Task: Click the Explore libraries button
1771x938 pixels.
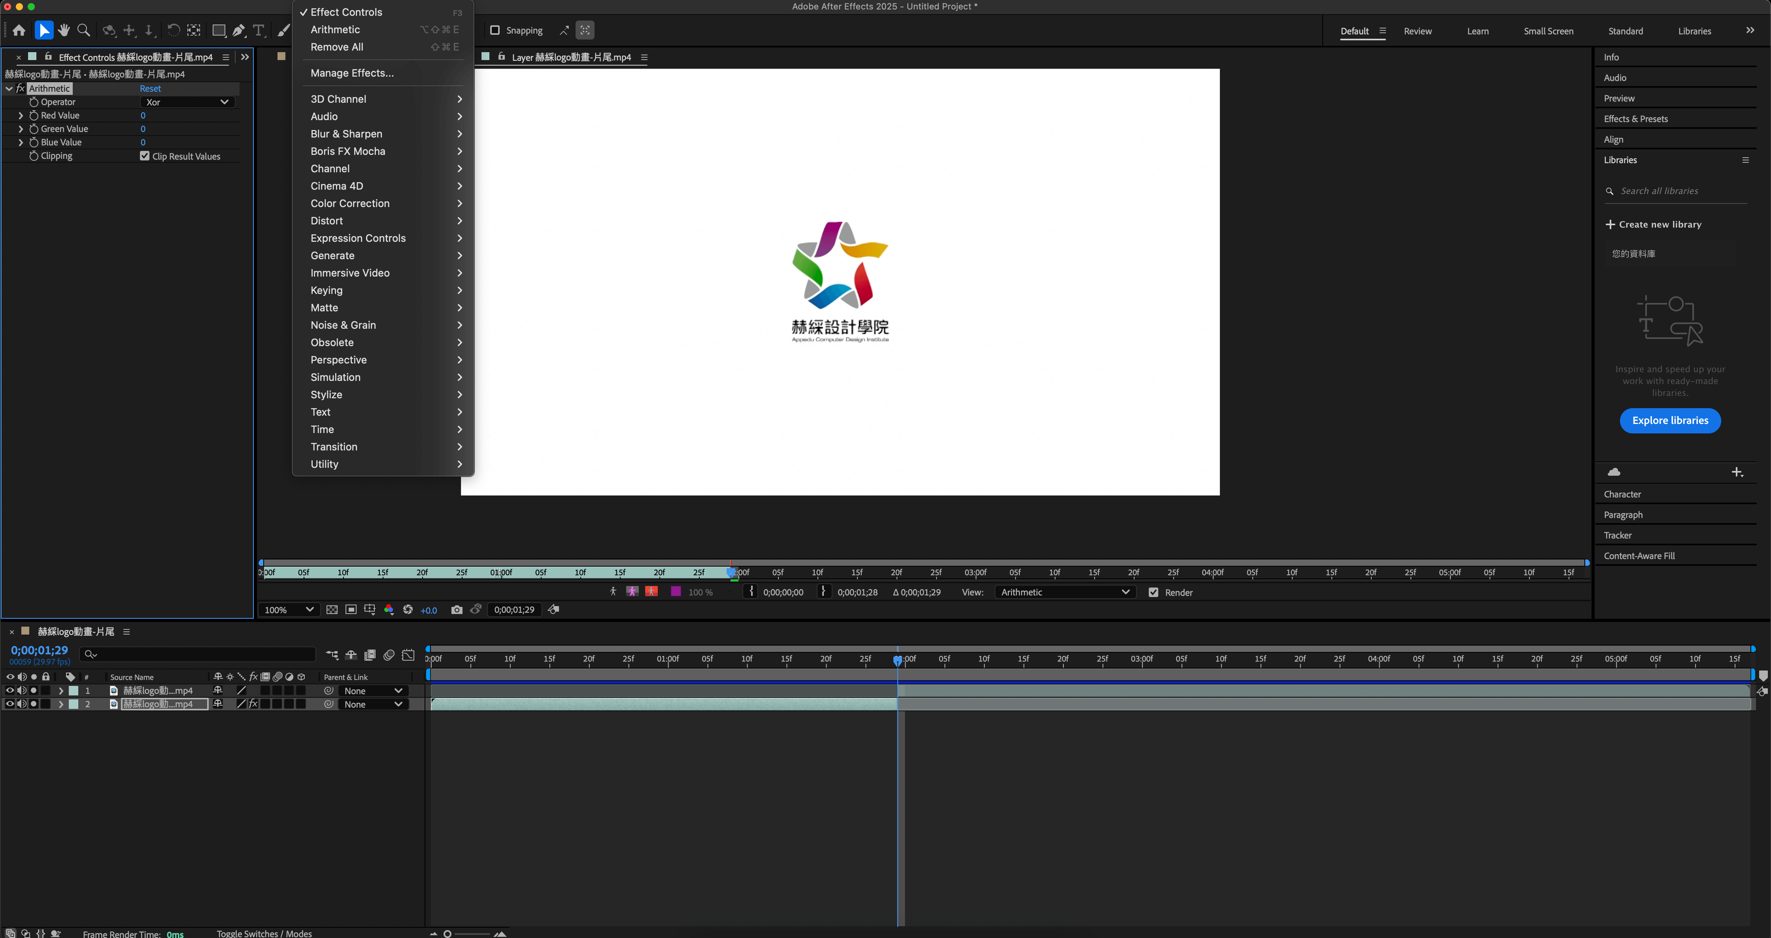Action: click(x=1670, y=420)
